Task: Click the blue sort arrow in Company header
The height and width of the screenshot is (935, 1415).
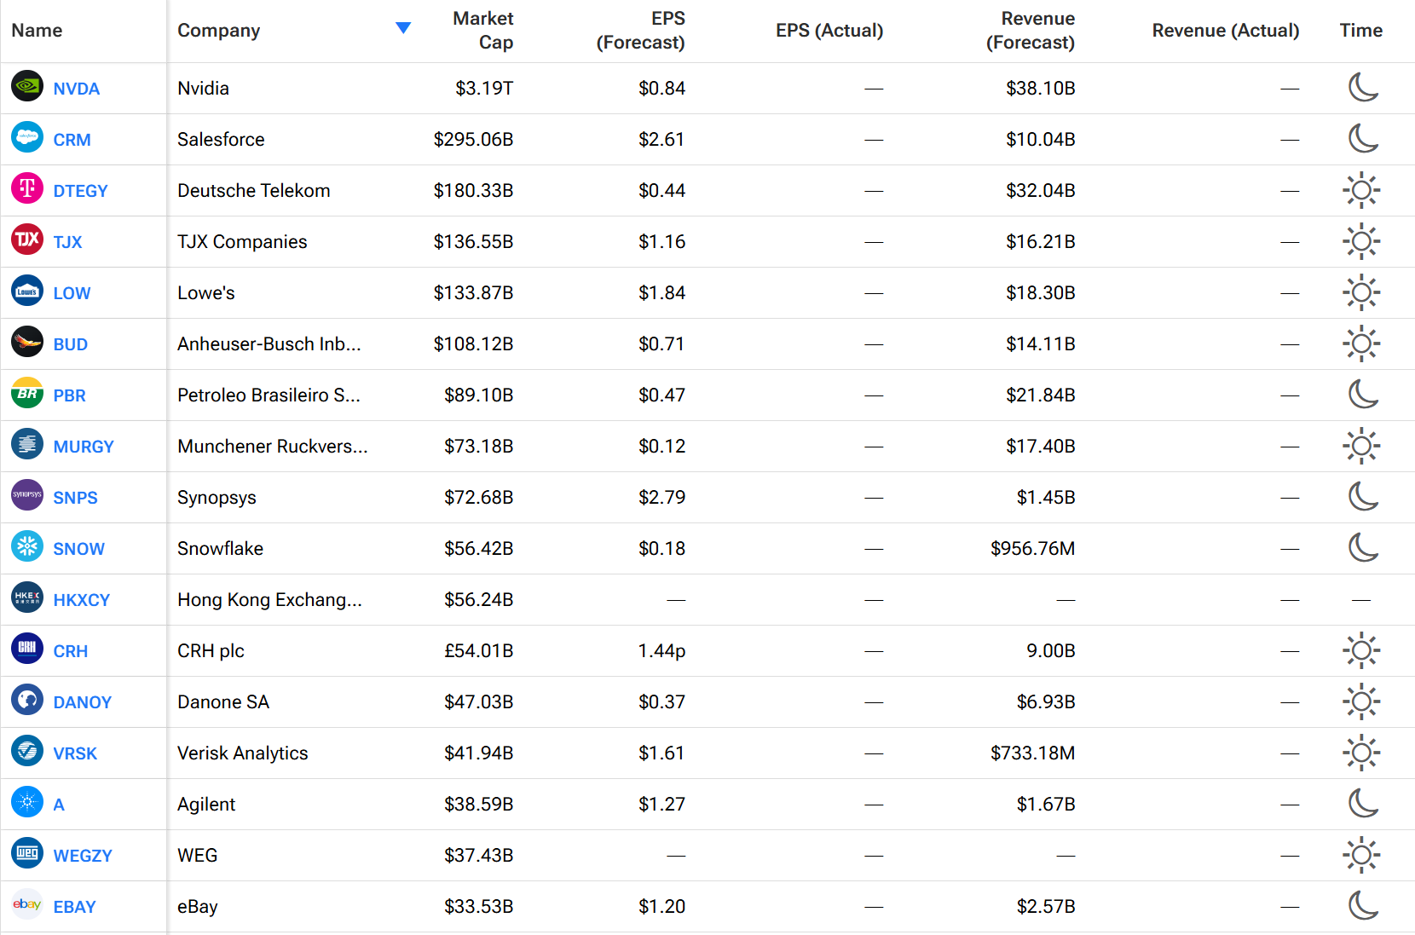Action: 403,28
